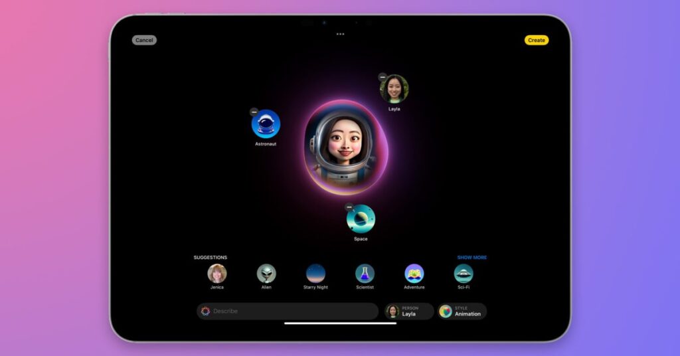
Task: Add the Starry Night suggestion
Action: [x=315, y=274]
